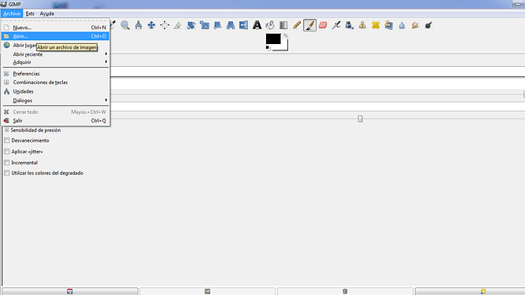The width and height of the screenshot is (525, 295).
Task: Expand Sensibilidad de presión section
Action: (x=7, y=130)
